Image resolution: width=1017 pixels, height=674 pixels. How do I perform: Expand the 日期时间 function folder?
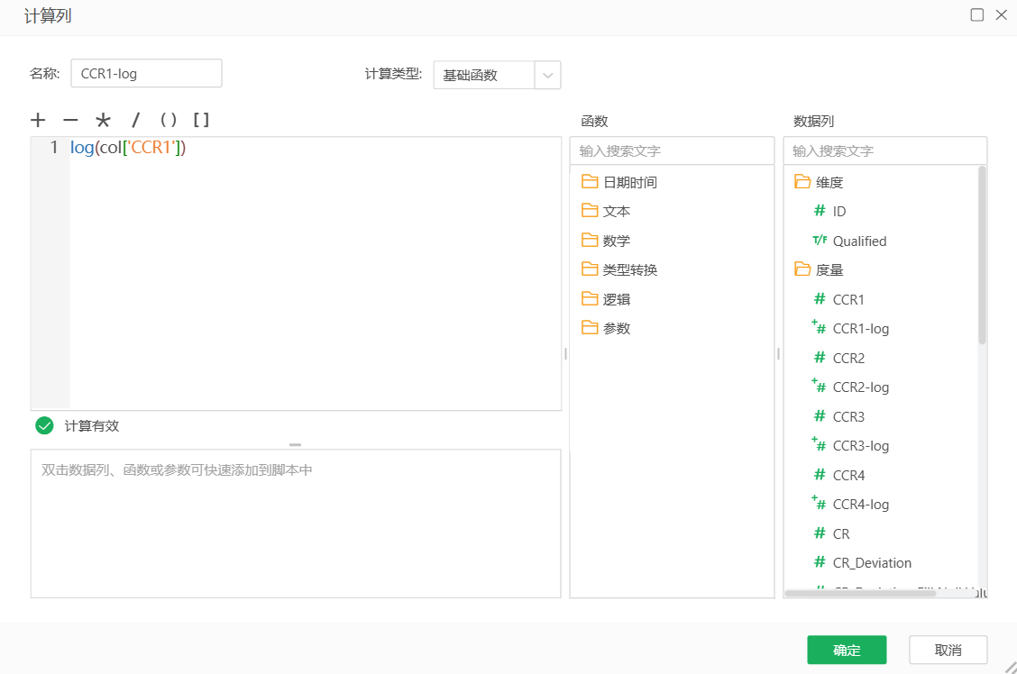point(629,182)
